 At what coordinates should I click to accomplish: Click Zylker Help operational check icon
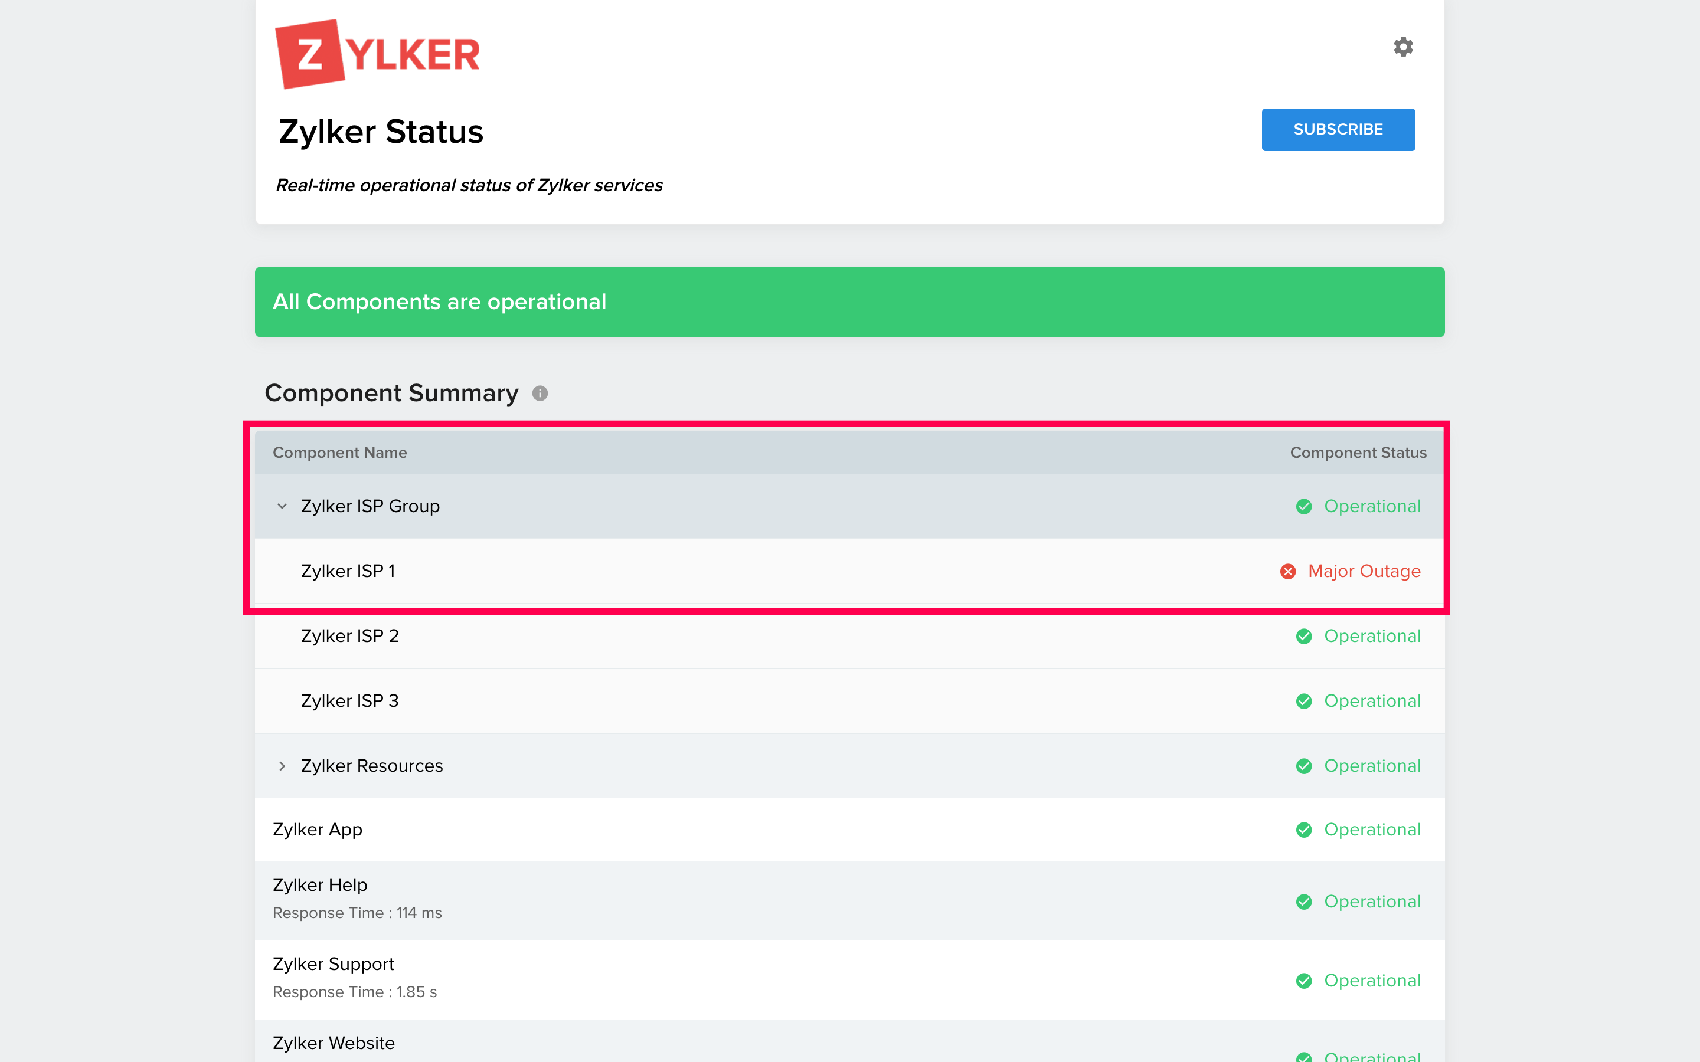pyautogui.click(x=1304, y=901)
